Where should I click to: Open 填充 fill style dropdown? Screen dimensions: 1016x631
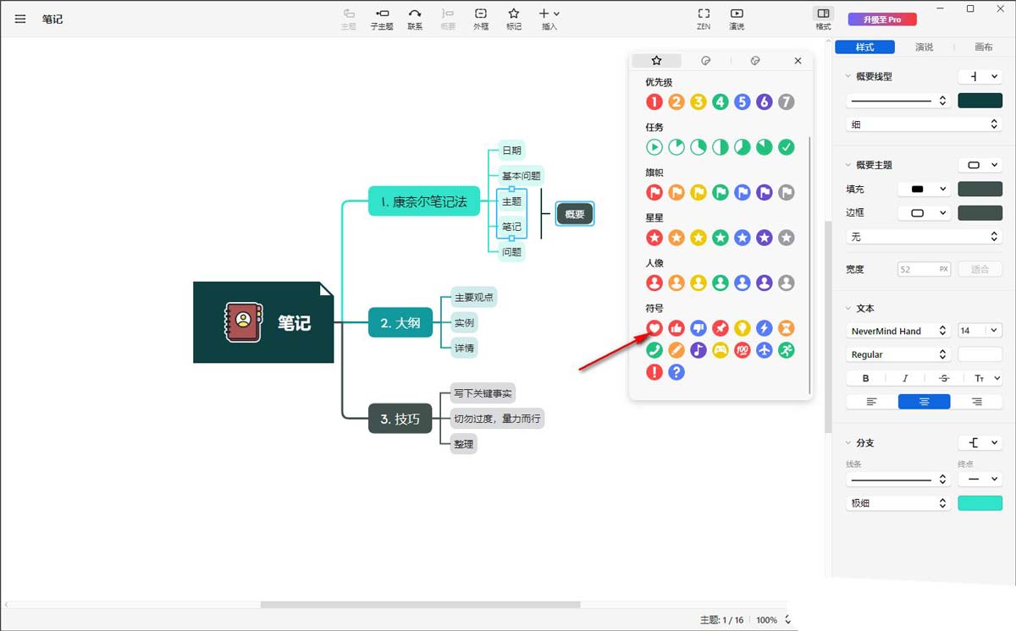924,189
